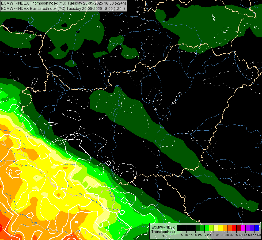This screenshot has height=240, width=262.
Task: Click the legend tick value '40'
Action: pyautogui.click(x=241, y=235)
